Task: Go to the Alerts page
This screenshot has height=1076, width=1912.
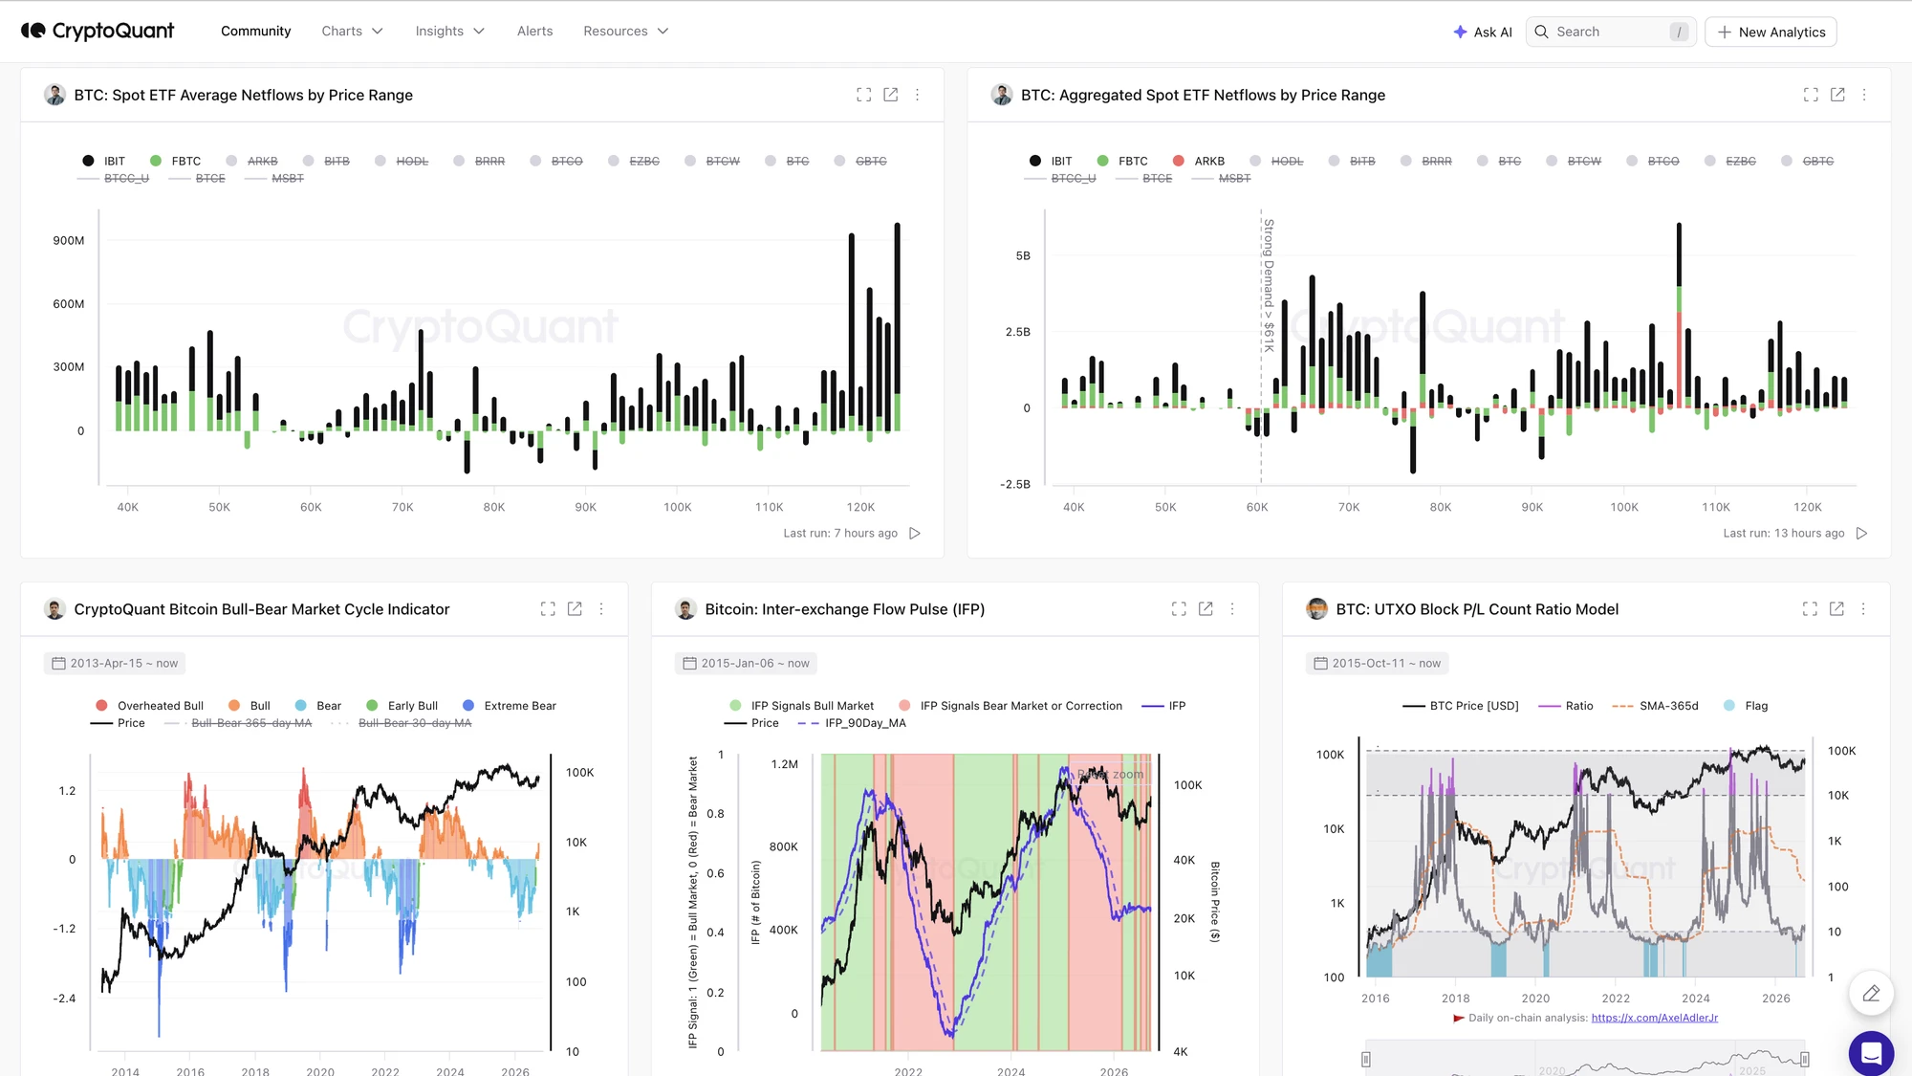Action: coord(534,32)
